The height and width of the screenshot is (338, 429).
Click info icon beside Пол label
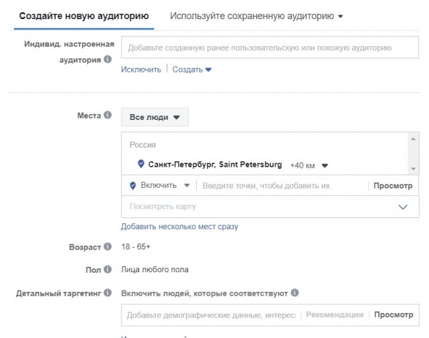[x=108, y=269]
